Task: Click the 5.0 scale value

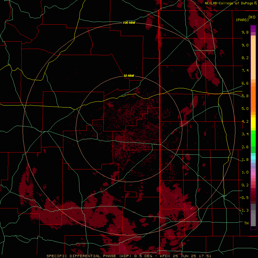Action: 245,109
